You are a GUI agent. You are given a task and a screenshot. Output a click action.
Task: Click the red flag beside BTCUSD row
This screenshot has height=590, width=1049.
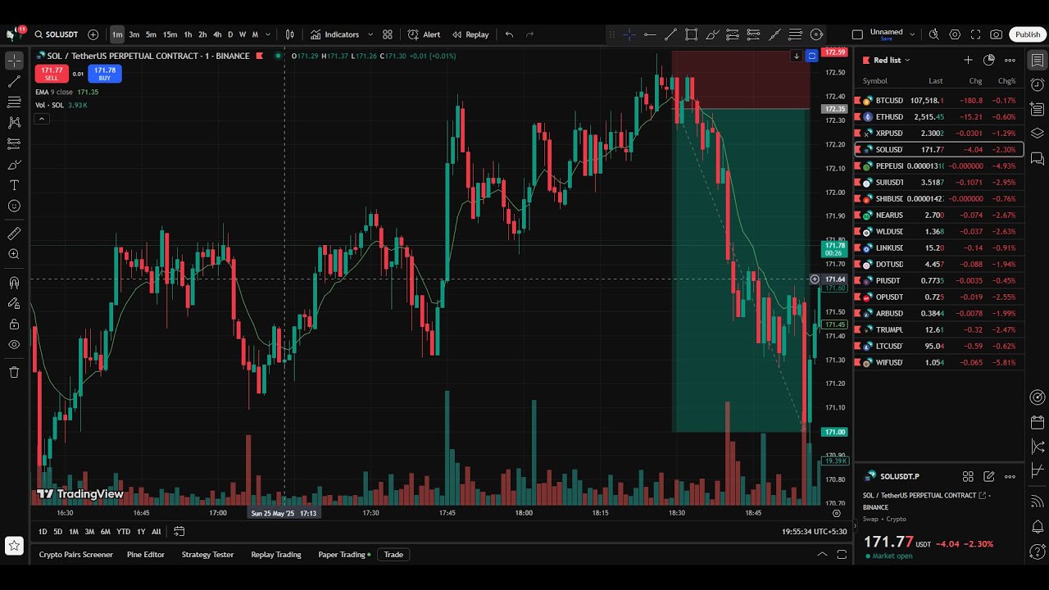(858, 101)
